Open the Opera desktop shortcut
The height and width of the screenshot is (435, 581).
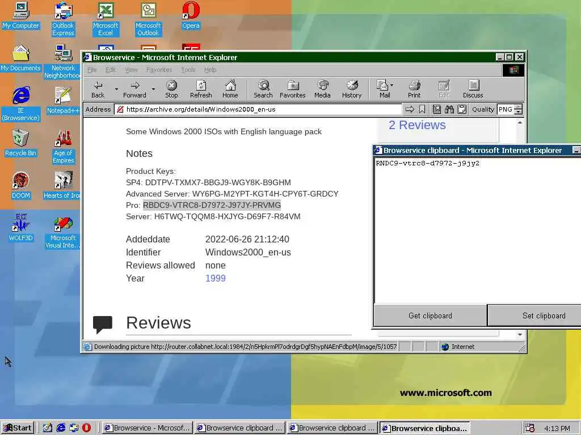[191, 15]
